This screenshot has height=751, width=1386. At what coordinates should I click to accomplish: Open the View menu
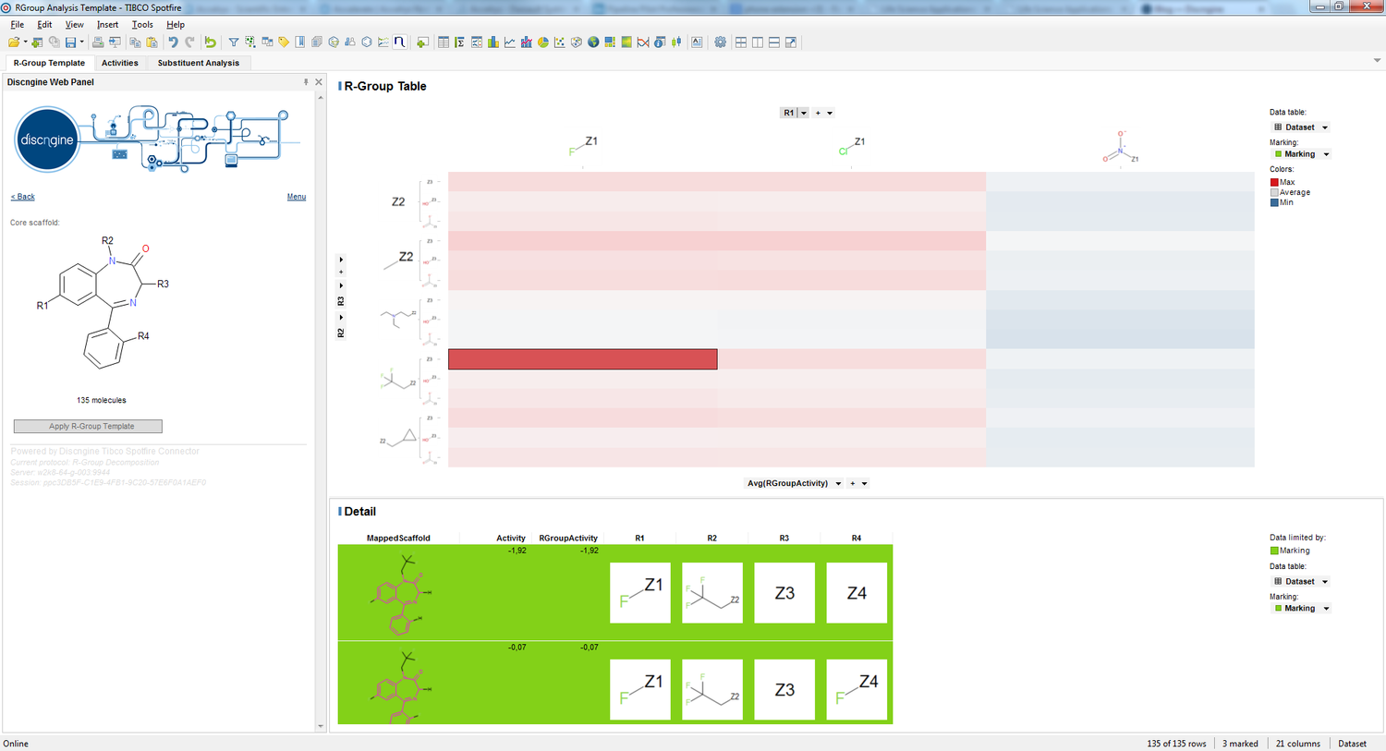[75, 25]
